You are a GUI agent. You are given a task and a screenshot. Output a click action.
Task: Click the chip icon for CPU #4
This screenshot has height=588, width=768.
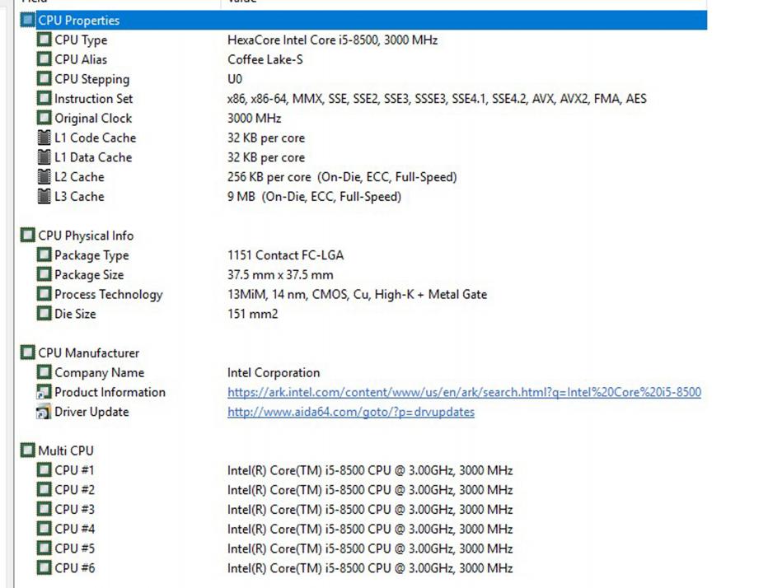(44, 529)
